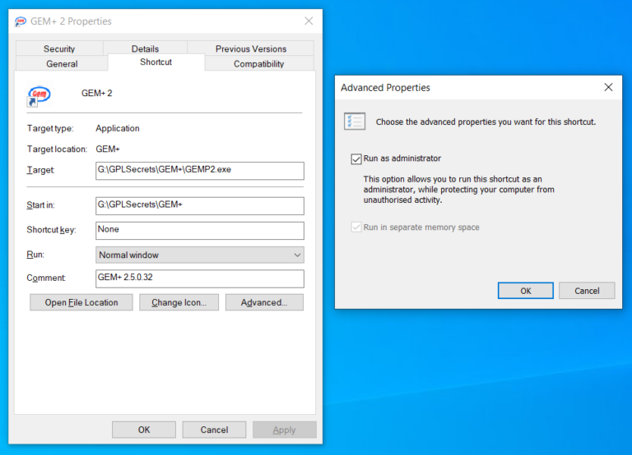Open the Details tab

click(x=145, y=49)
